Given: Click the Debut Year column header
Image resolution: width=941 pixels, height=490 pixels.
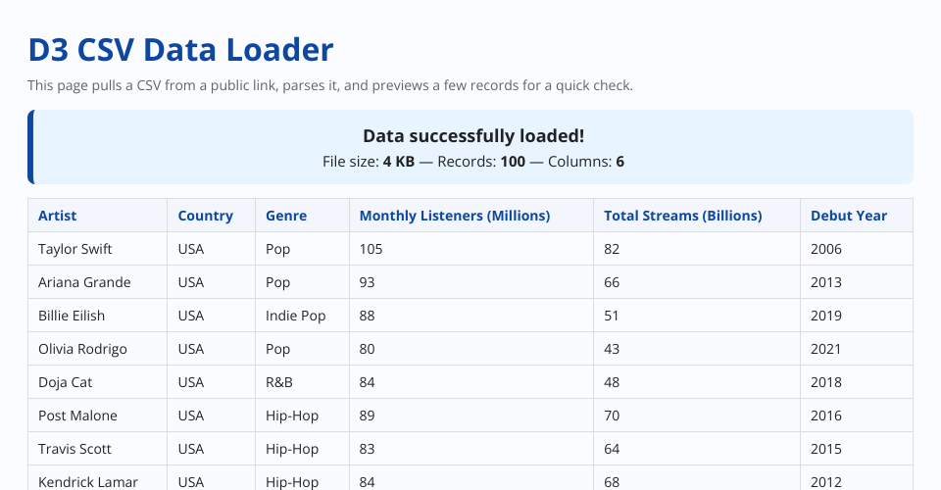Looking at the screenshot, I should [x=848, y=216].
